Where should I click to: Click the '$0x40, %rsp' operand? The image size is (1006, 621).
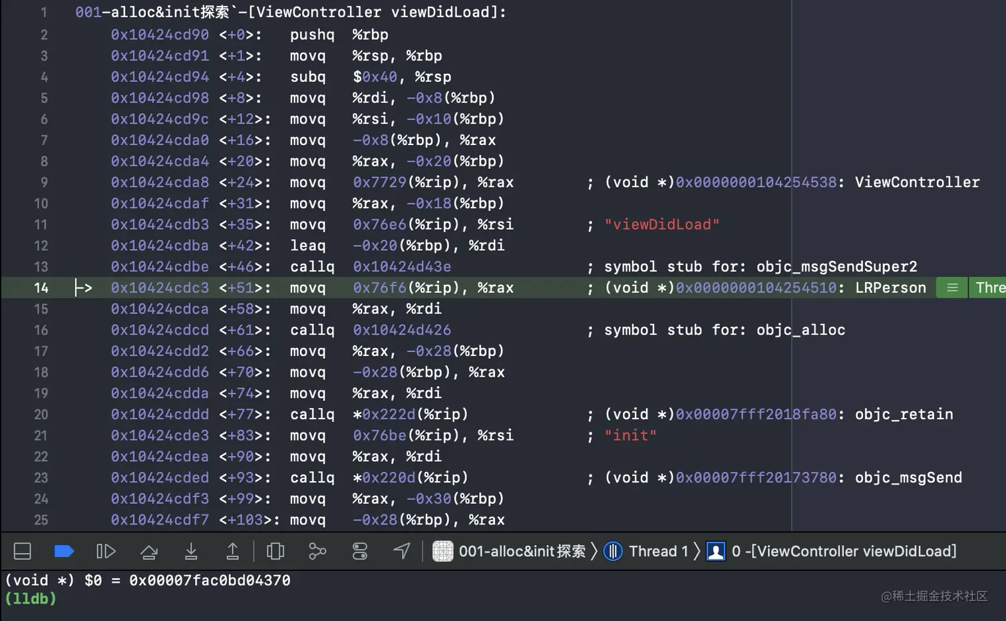402,77
